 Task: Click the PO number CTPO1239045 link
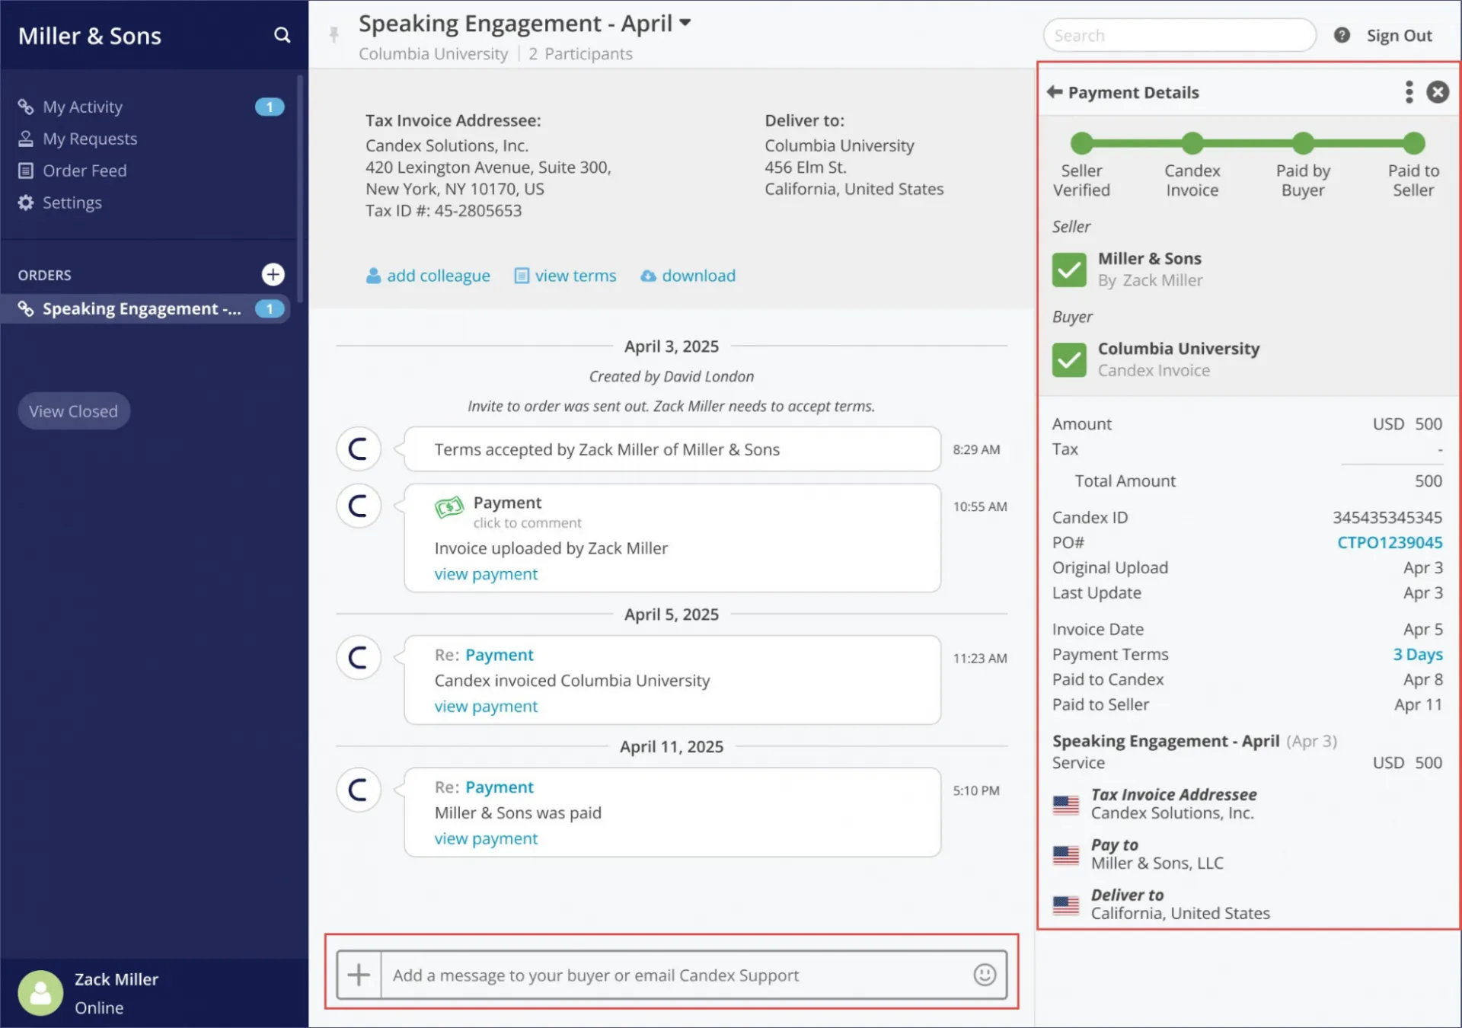[1390, 543]
